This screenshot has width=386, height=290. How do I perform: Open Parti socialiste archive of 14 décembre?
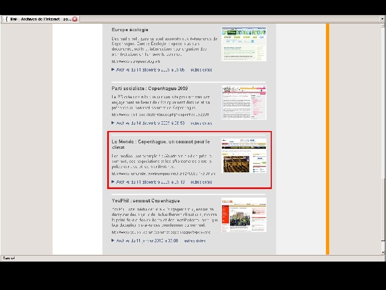150,123
